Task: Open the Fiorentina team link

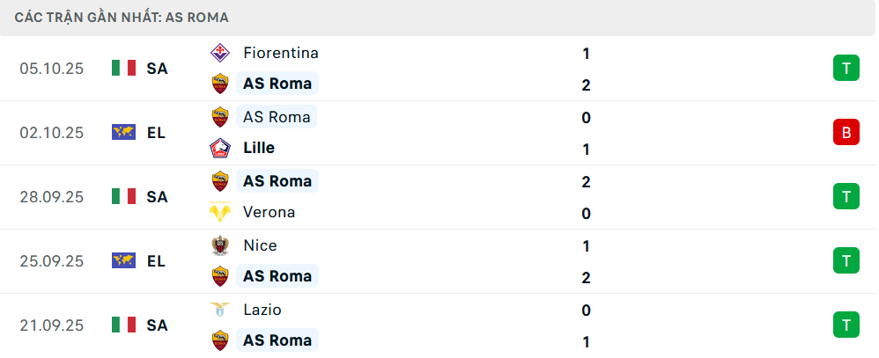Action: 280,53
